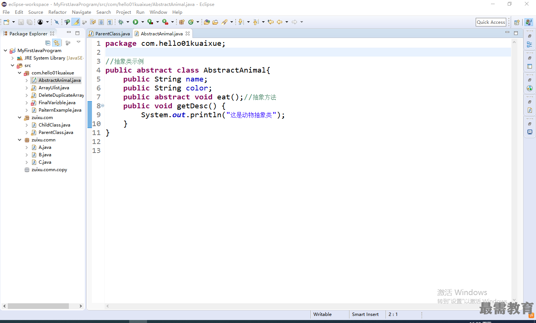
Task: Open the Debug dropdown arrow
Action: [128, 22]
